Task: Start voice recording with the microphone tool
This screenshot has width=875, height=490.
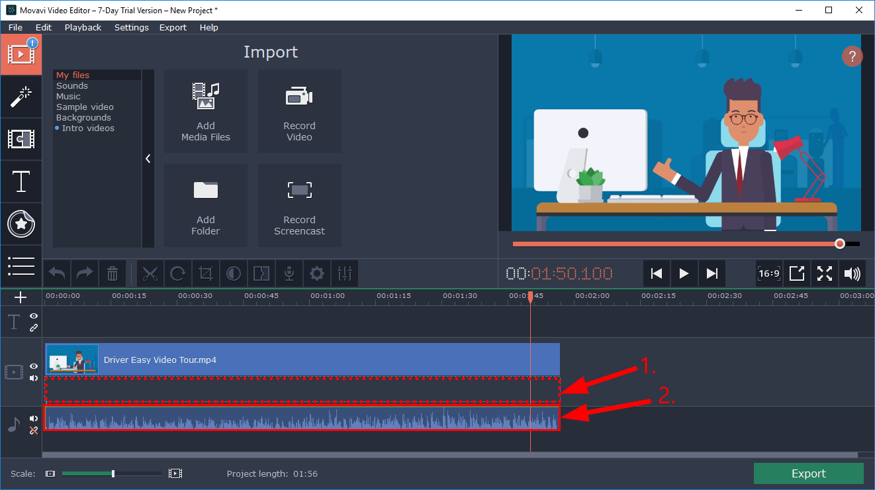Action: tap(289, 273)
